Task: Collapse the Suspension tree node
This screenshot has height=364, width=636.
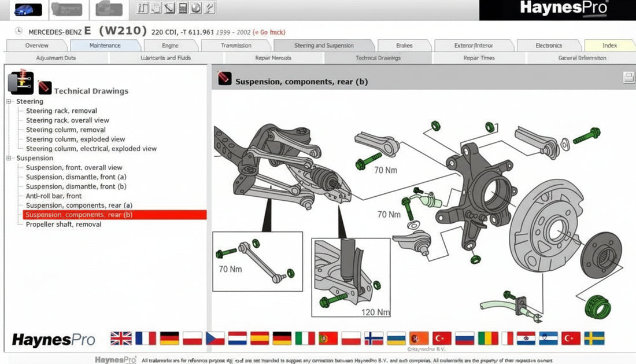Action: [x=9, y=158]
